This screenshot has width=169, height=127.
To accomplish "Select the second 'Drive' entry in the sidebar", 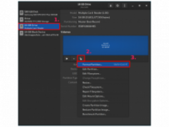I will point(39,20).
